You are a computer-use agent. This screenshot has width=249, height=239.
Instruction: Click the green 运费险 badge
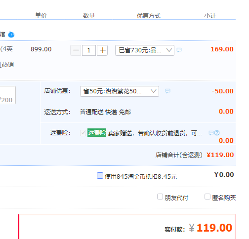(x=97, y=133)
